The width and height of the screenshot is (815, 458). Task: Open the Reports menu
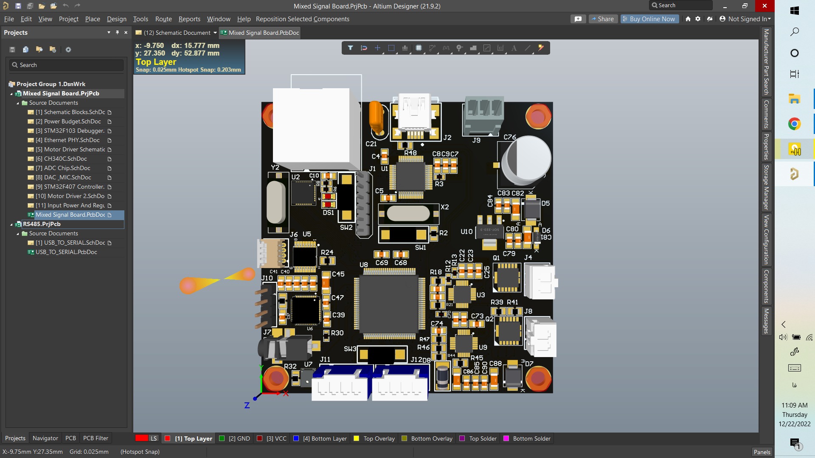[x=189, y=19]
